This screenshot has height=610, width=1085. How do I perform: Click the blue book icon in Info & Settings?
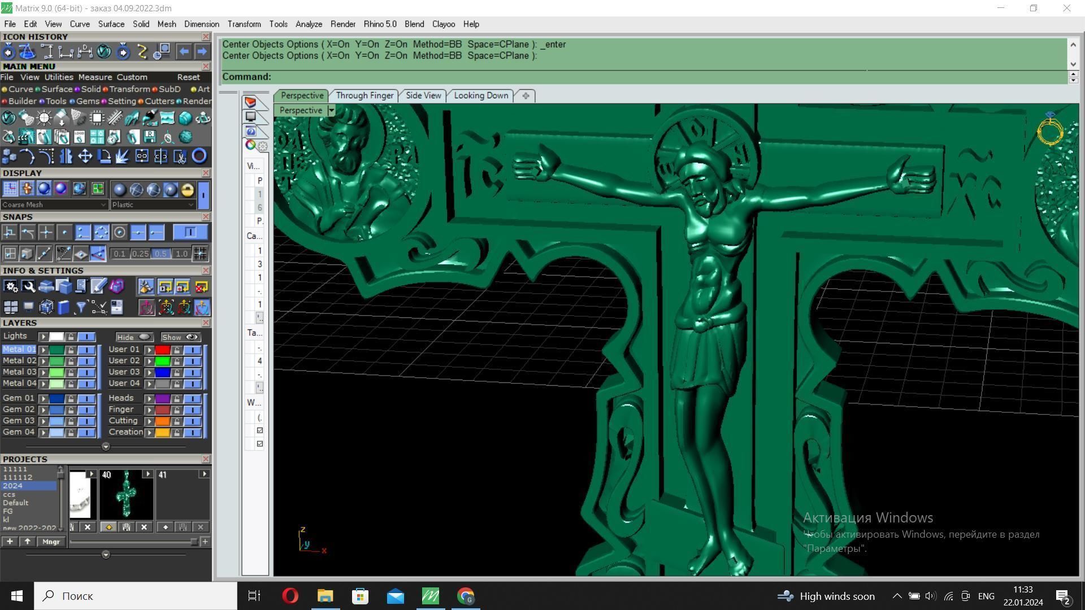click(63, 307)
